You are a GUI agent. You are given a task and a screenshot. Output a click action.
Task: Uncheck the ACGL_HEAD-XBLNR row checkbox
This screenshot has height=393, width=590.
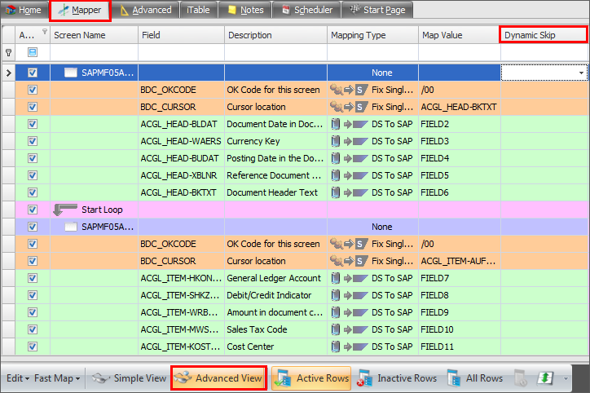[33, 175]
